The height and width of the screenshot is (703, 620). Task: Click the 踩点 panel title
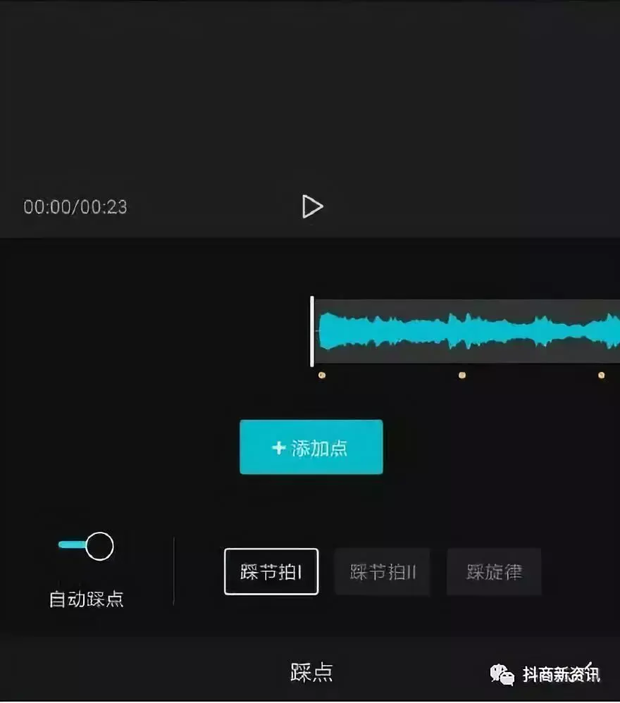(311, 672)
